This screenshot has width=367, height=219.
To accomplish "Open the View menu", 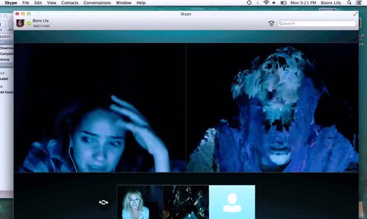I will (x=52, y=3).
